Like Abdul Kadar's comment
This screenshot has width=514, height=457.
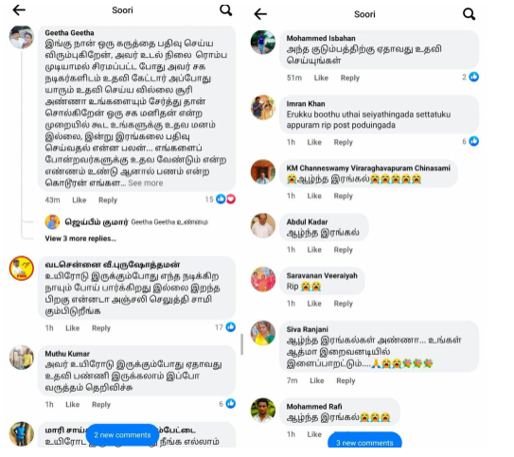click(314, 250)
